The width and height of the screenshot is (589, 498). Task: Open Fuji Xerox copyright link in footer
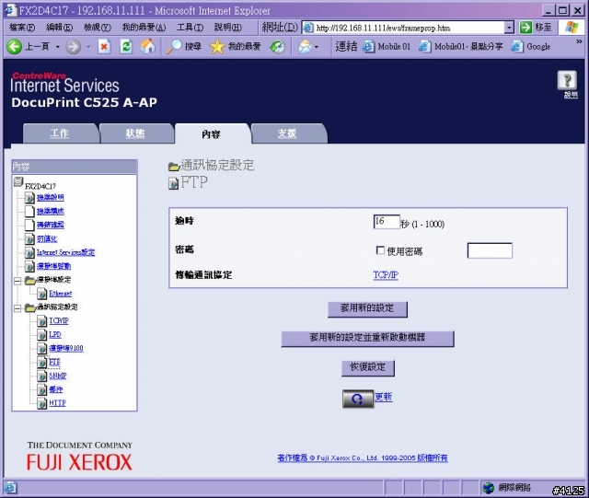click(x=363, y=457)
